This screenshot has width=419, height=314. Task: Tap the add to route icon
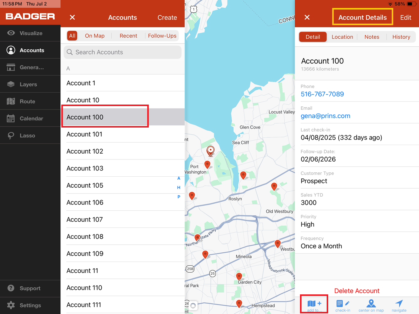[x=314, y=304]
